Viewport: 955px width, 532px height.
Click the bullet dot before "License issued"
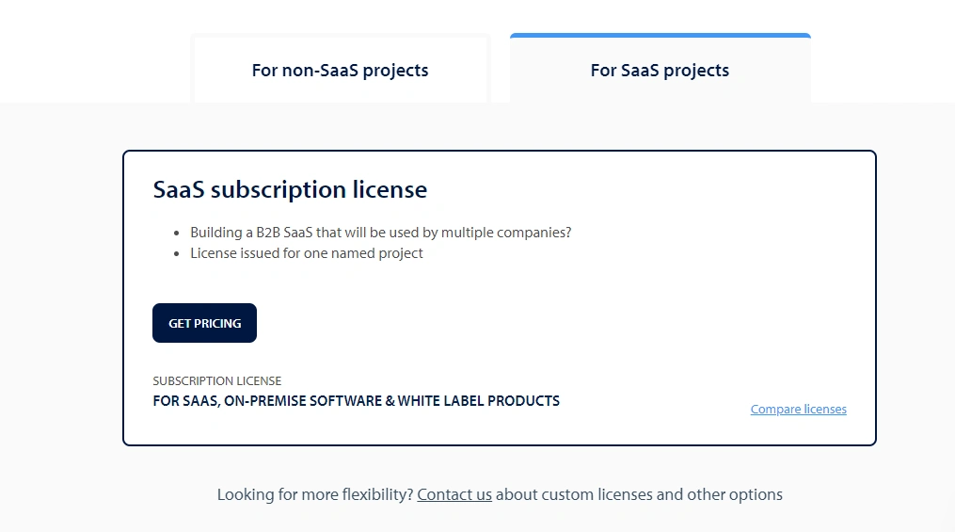177,253
